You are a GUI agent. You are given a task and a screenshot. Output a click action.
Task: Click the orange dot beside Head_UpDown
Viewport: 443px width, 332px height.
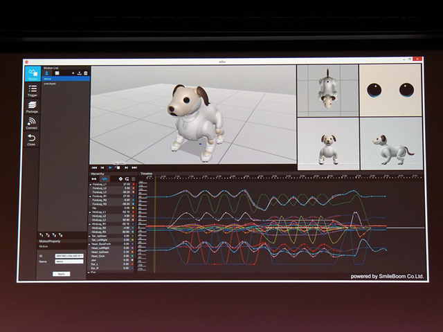133,252
